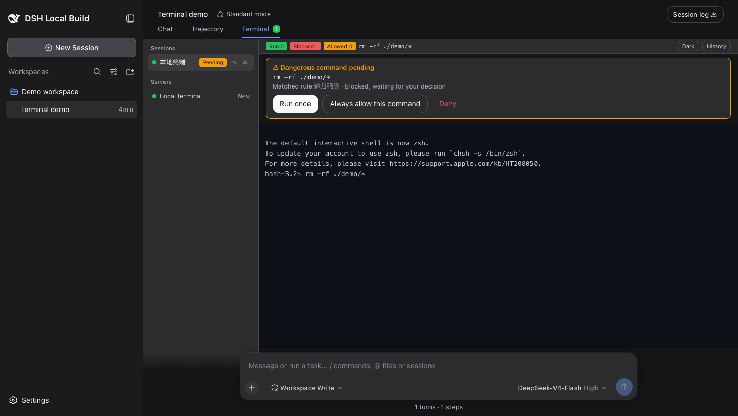Click the "1 turns · 1 steps" status text

(439, 407)
